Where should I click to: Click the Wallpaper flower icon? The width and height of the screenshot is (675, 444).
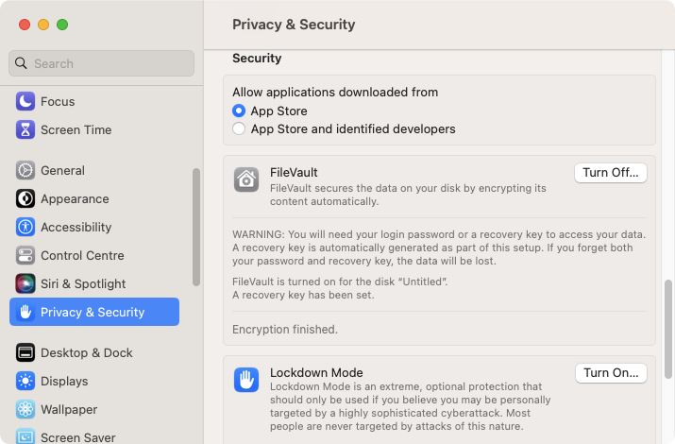25,410
